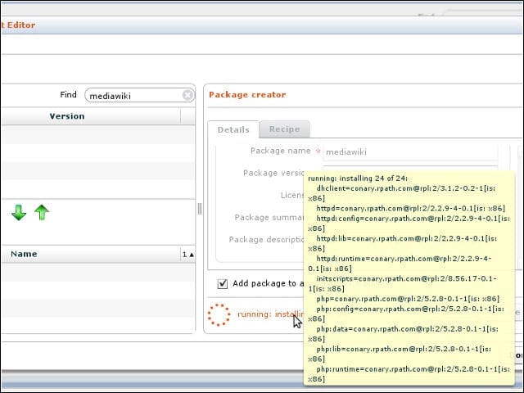Click the Package creator heading
The image size is (524, 393).
pos(247,95)
